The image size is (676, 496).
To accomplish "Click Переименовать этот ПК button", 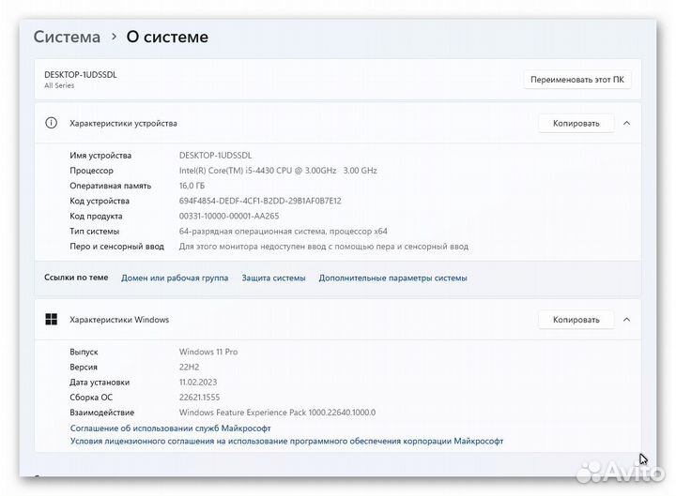I will (x=576, y=80).
